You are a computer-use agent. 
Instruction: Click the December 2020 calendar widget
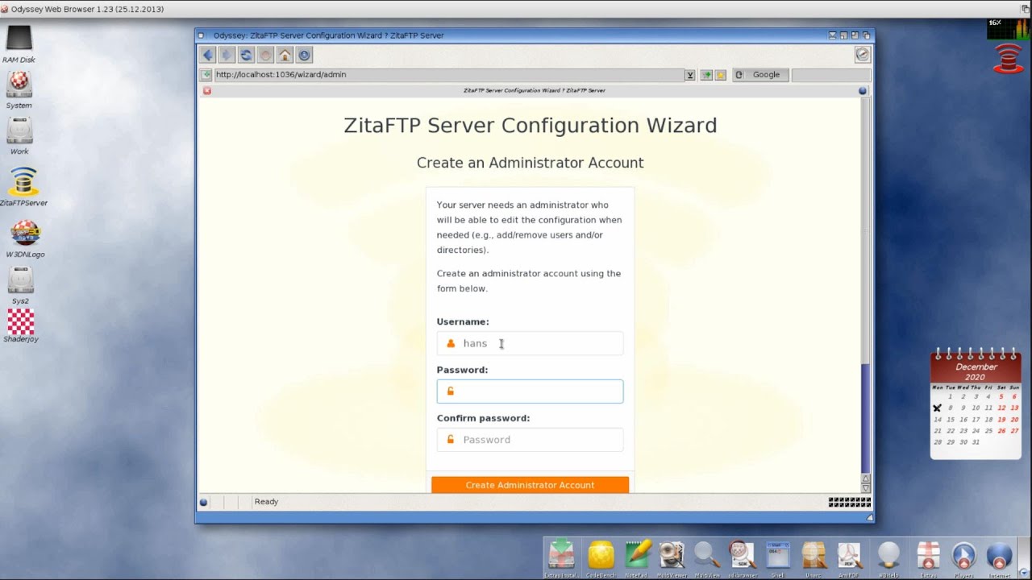coord(976,404)
